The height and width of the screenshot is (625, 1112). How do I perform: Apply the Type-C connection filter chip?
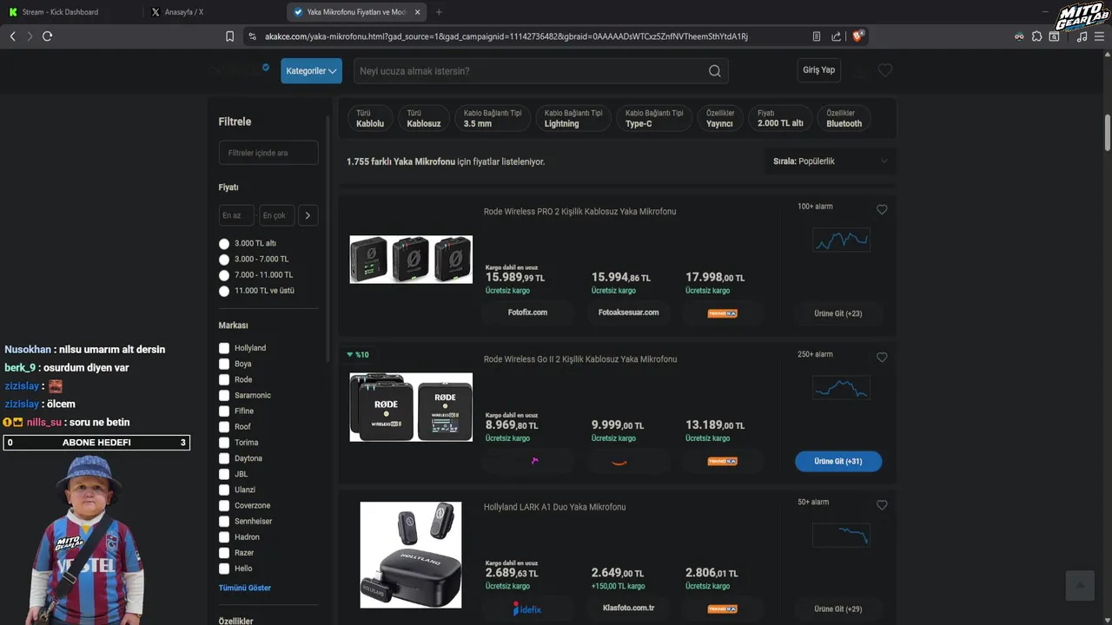pyautogui.click(x=653, y=118)
